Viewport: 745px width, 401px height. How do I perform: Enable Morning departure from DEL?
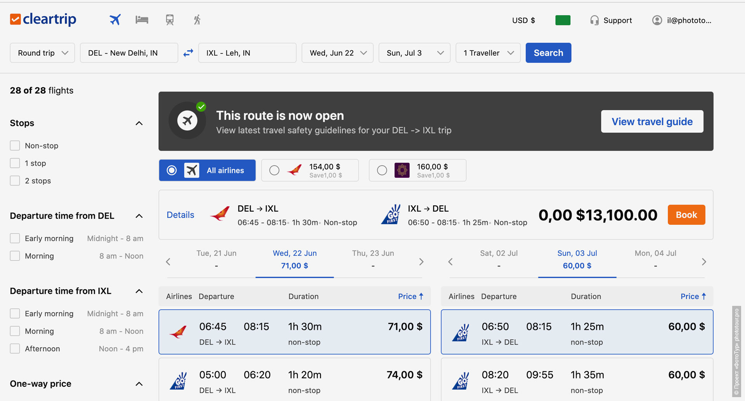(x=15, y=256)
